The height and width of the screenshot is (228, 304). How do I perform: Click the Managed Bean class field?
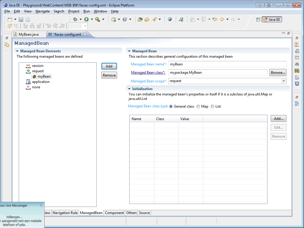(x=218, y=73)
